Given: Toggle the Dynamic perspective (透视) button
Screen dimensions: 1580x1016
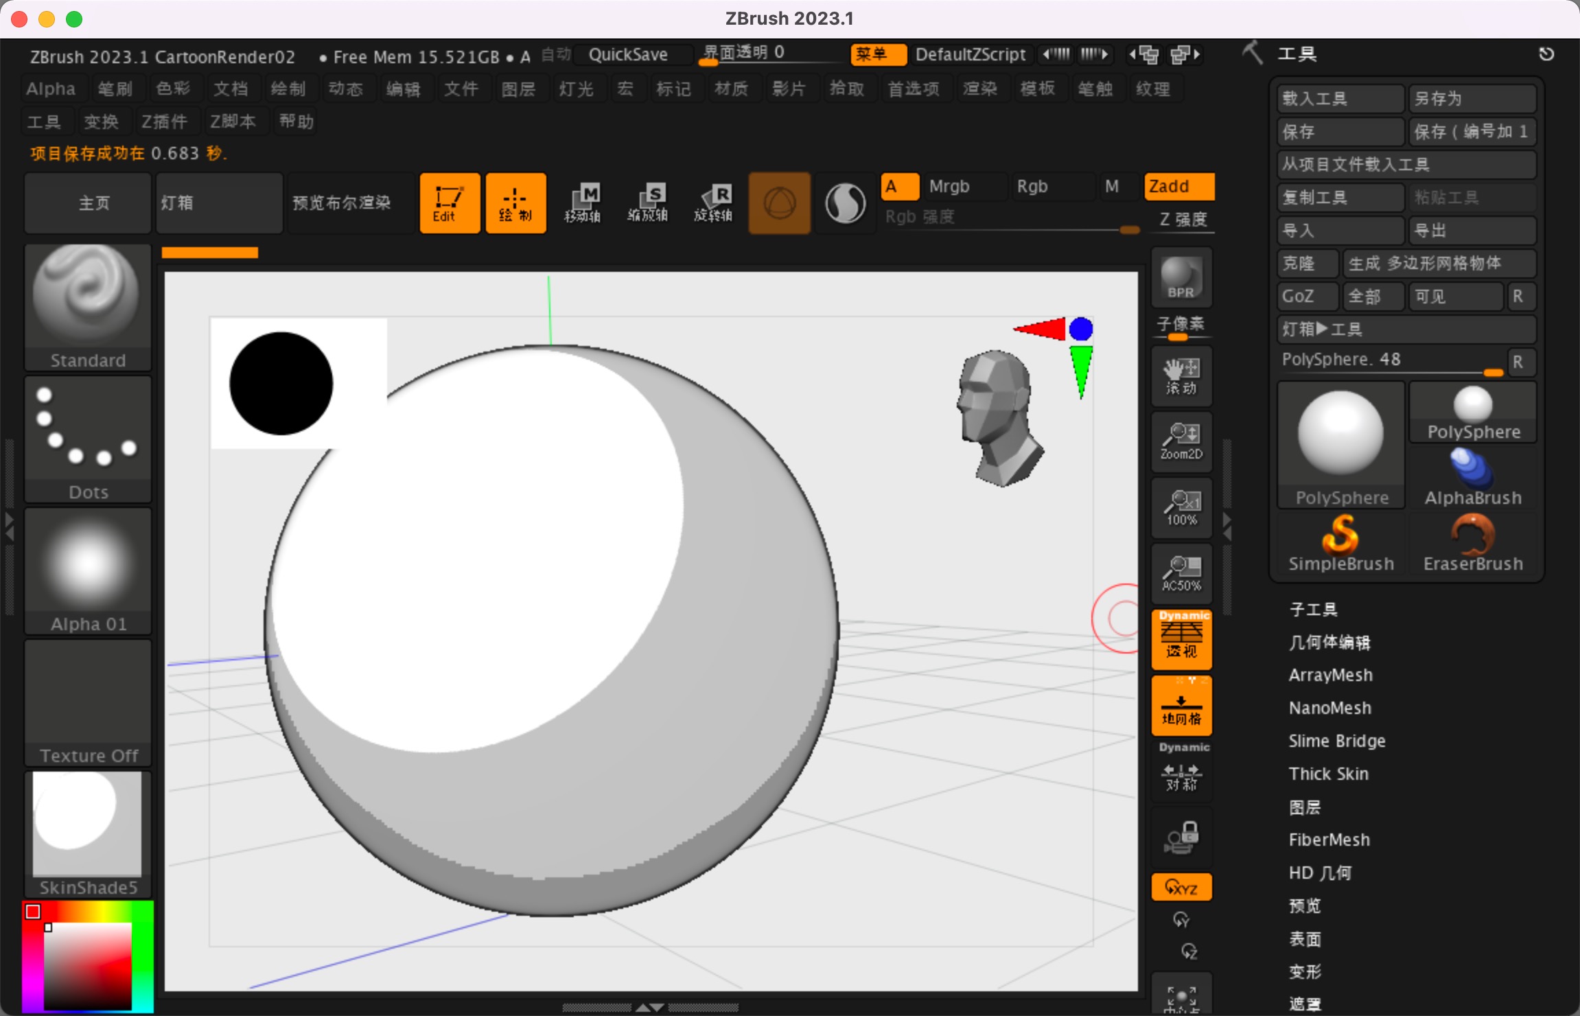Looking at the screenshot, I should pos(1181,639).
